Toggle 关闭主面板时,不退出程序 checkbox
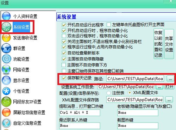176x130 pixels. (64, 42)
